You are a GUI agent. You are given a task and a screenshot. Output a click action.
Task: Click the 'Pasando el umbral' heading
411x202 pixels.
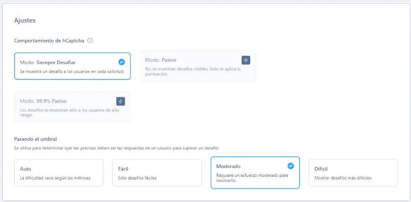coord(35,138)
